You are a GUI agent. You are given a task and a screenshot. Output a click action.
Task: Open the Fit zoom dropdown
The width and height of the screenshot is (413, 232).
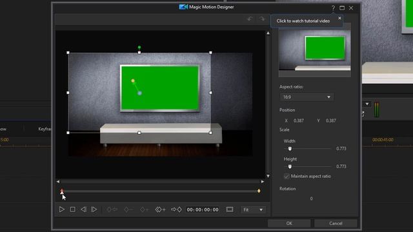click(253, 209)
